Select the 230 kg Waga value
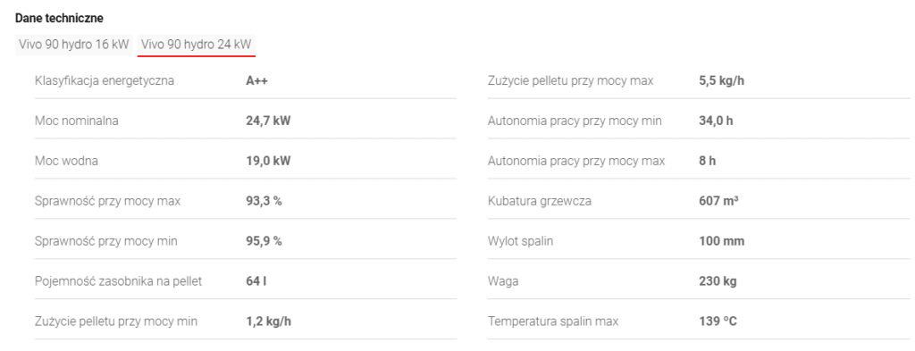 coord(718,281)
